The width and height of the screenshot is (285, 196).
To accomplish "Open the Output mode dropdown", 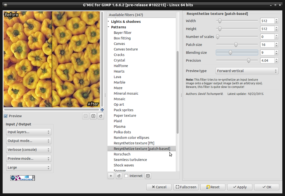I will coord(29,141).
